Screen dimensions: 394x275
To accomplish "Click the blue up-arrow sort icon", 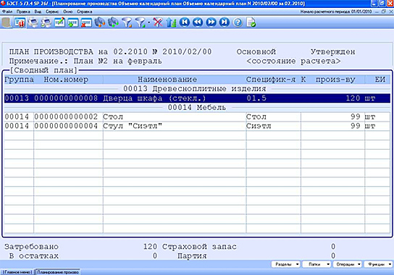I will coord(171,22).
